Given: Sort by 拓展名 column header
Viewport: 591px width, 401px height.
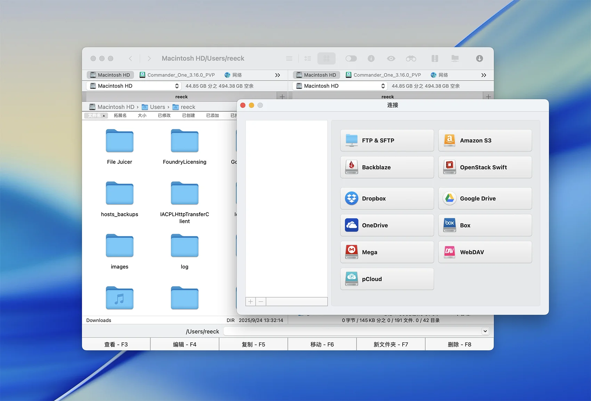Looking at the screenshot, I should [120, 115].
